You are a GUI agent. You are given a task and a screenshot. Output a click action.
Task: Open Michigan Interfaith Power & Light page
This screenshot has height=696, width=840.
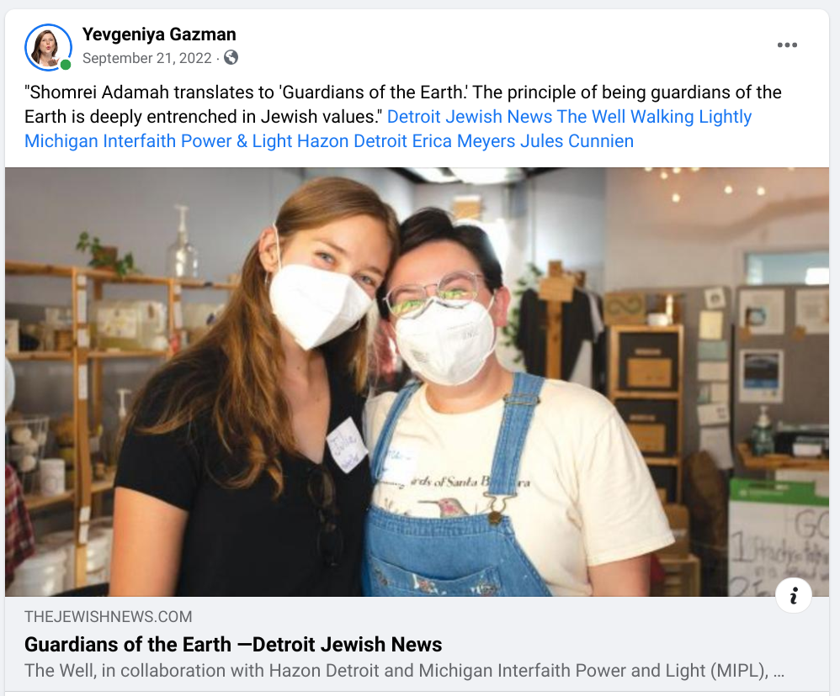[x=158, y=141]
